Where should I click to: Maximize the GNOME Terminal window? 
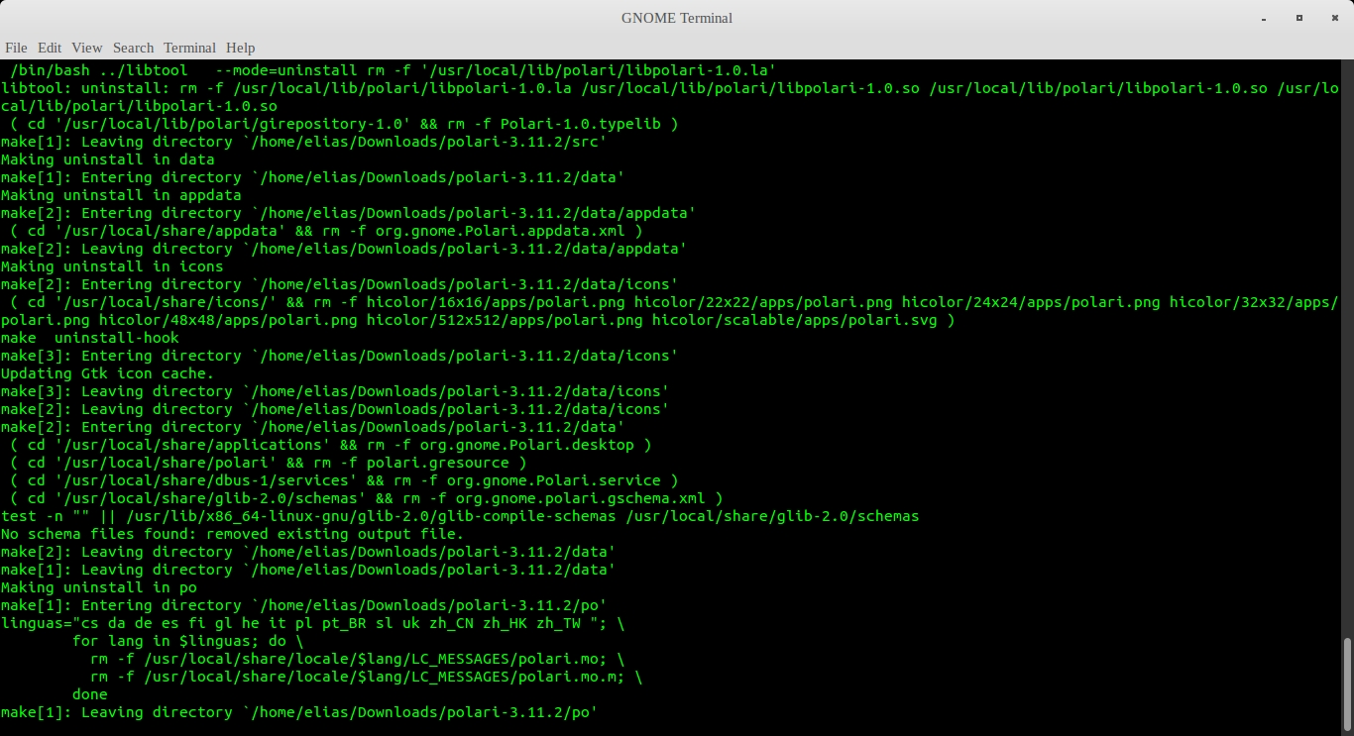point(1299,18)
